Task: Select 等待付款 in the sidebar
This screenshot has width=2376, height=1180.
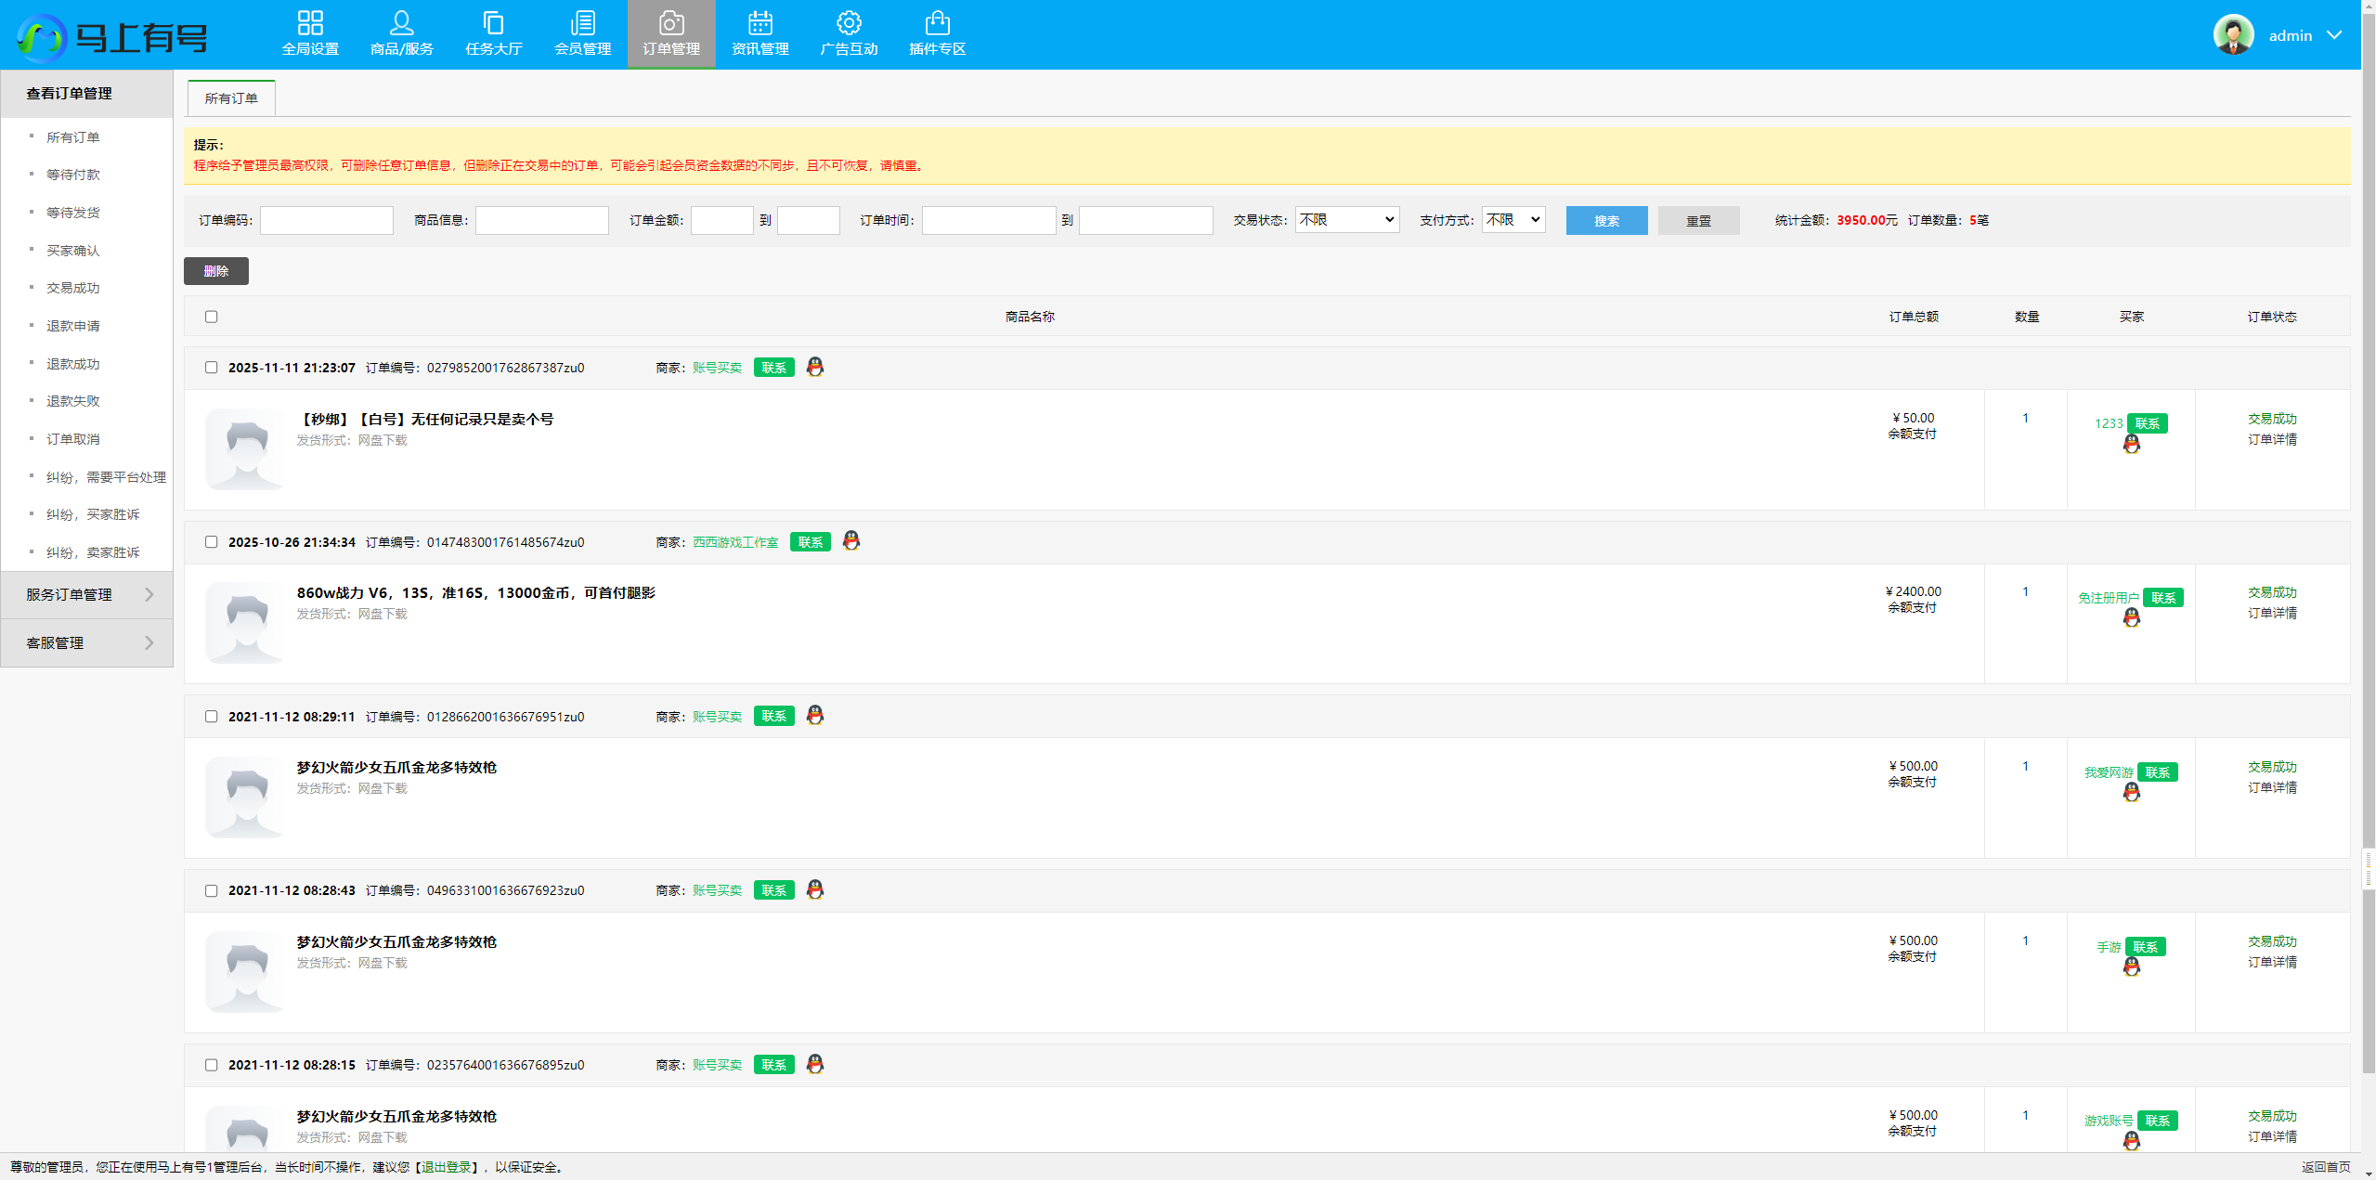Action: [x=73, y=175]
